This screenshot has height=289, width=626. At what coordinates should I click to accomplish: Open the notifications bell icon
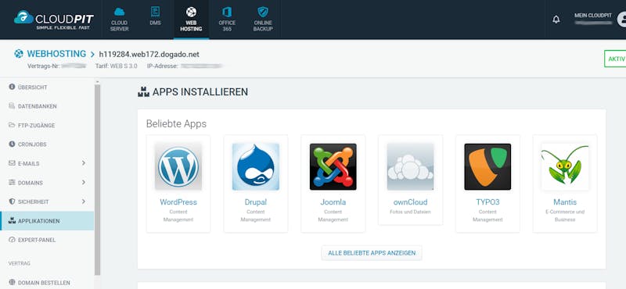click(556, 19)
